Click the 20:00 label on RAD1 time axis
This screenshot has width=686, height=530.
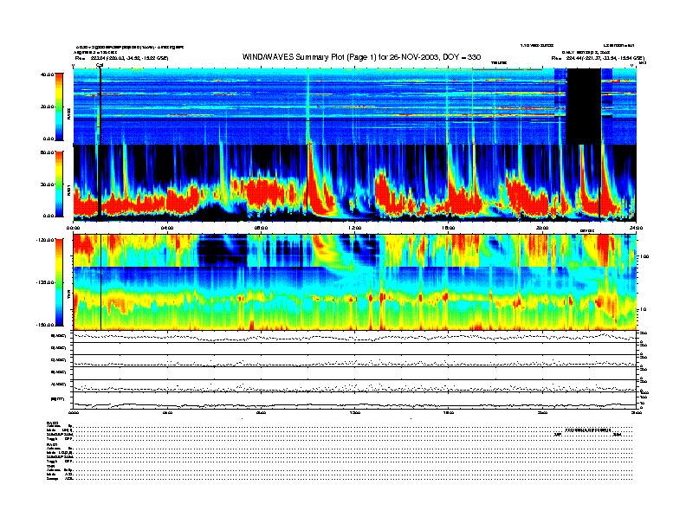[x=542, y=228]
